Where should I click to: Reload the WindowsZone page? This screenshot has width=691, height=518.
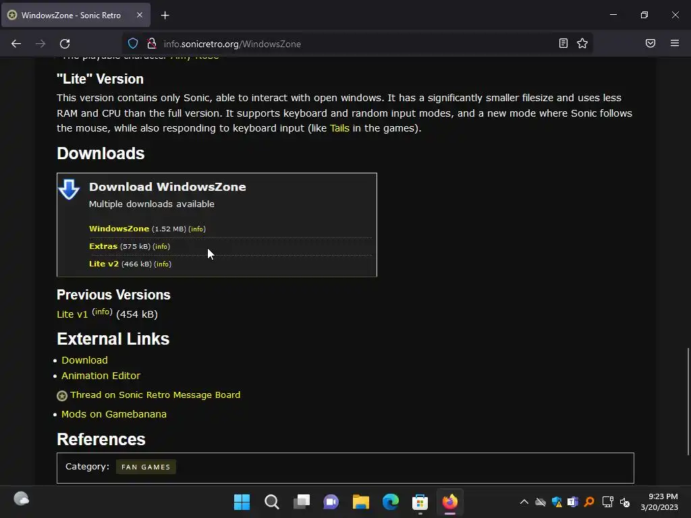(x=65, y=44)
